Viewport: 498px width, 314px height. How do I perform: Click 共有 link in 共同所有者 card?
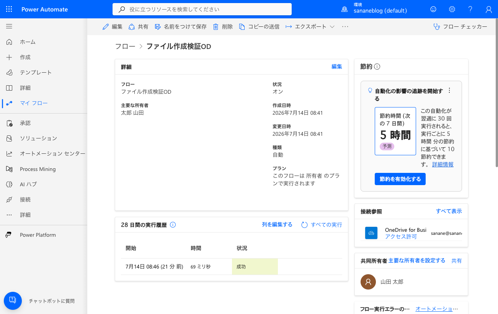(x=457, y=261)
